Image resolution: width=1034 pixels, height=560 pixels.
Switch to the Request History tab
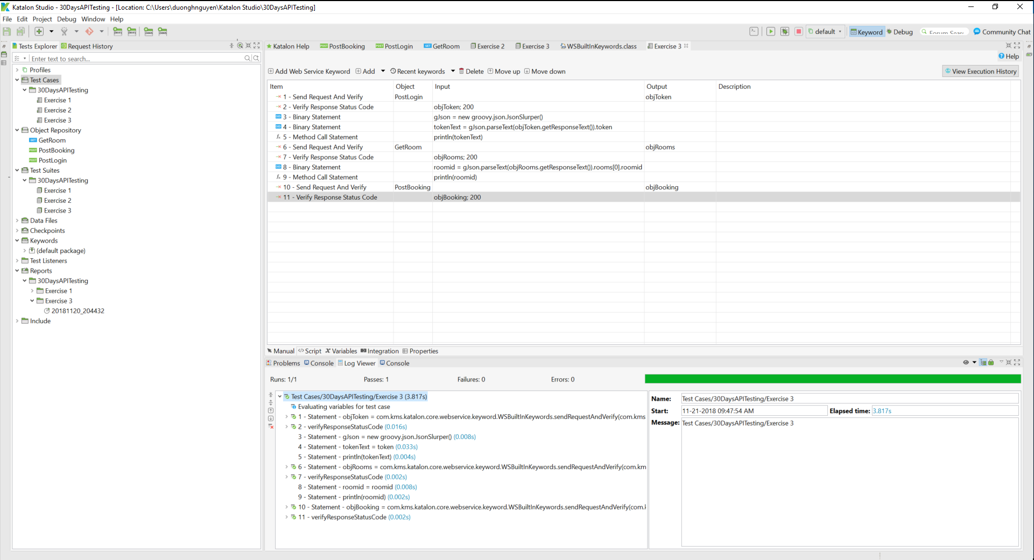87,46
